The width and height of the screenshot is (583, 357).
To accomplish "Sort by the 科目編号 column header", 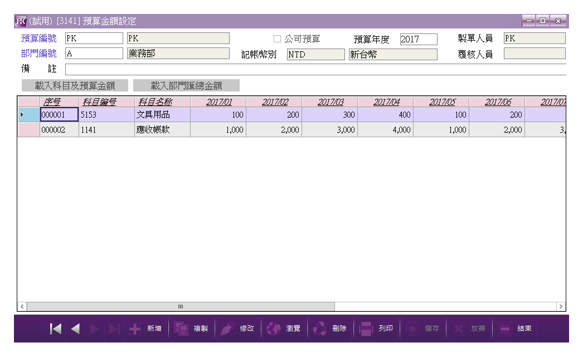I will pos(106,102).
